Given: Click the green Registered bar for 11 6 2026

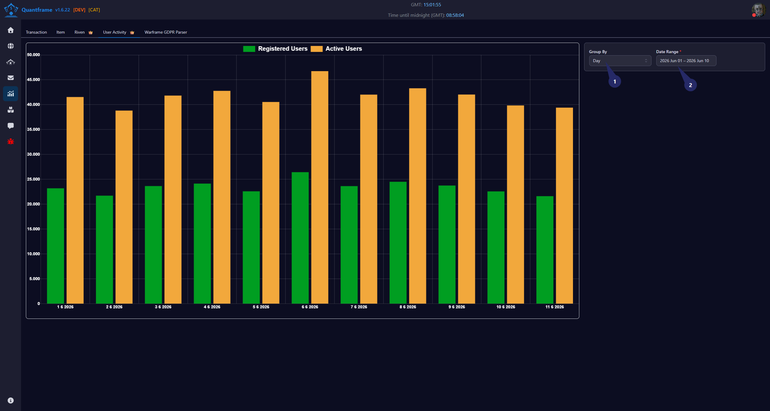Looking at the screenshot, I should pyautogui.click(x=545, y=250).
